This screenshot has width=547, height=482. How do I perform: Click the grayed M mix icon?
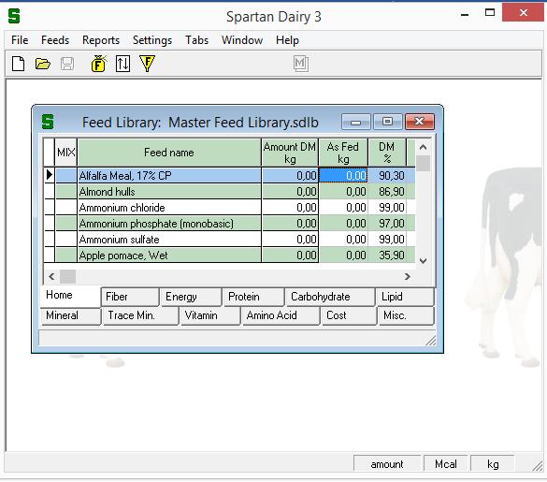[x=301, y=64]
